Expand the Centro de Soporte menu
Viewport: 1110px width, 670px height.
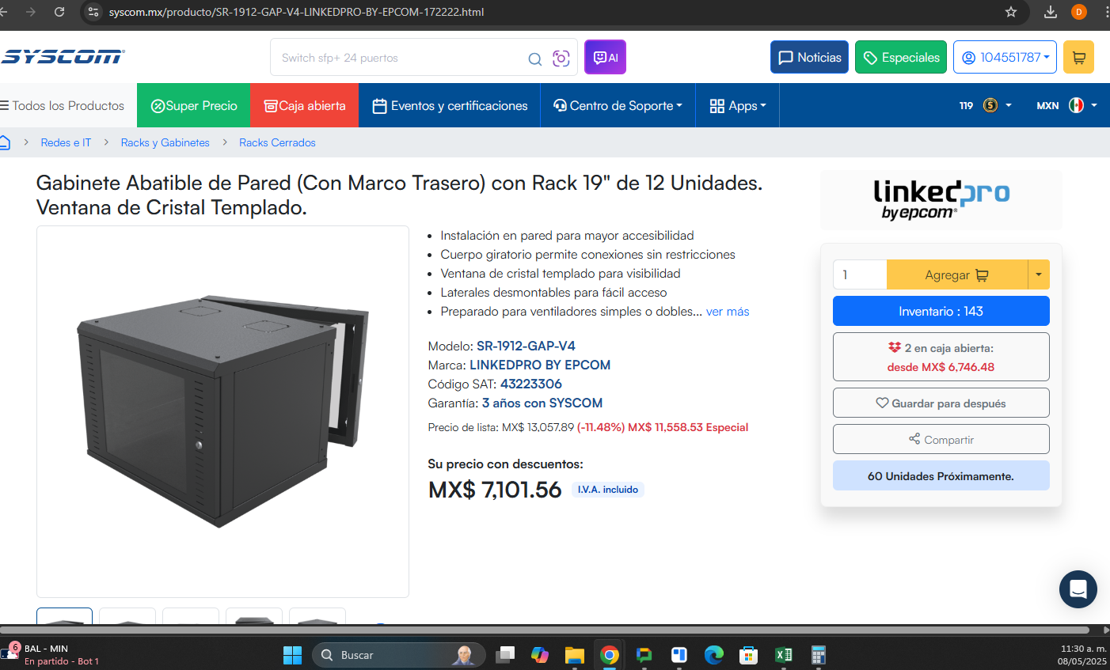click(618, 105)
